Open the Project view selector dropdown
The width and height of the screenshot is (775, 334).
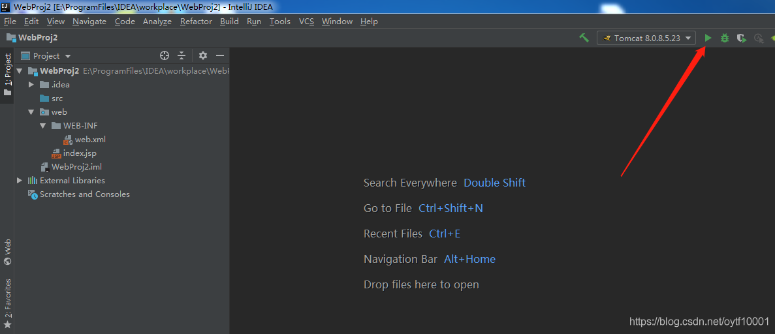coord(46,56)
